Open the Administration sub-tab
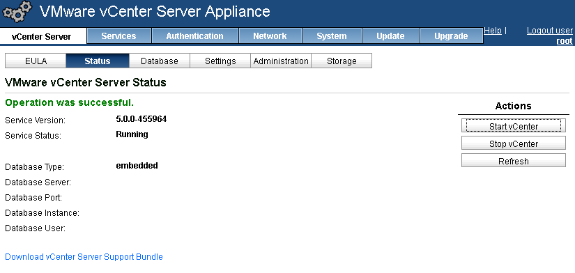The height and width of the screenshot is (273, 575). [281, 61]
